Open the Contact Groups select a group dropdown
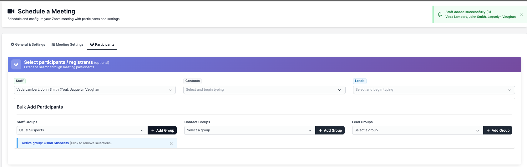Image resolution: width=527 pixels, height=167 pixels. click(x=249, y=130)
